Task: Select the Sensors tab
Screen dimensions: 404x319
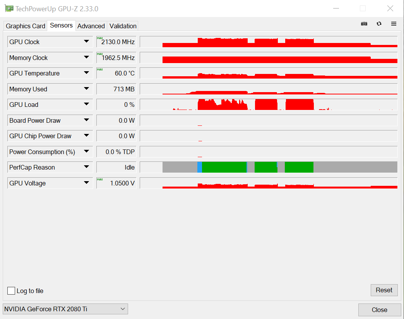Action: point(61,26)
